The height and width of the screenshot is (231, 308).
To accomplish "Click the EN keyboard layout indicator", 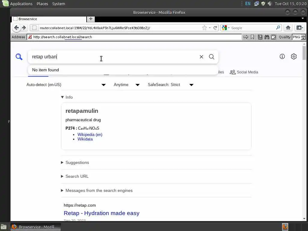I will 248,4.
